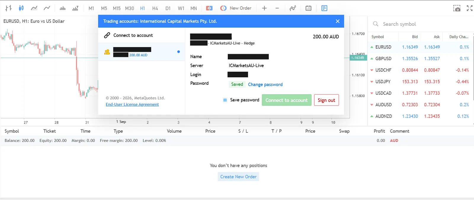Open the economic calendar icon
The image size is (474, 200).
(x=308, y=8)
